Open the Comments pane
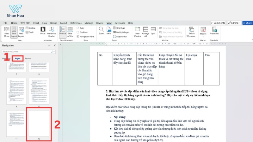This screenshot has height=142, width=253. pyautogui.click(x=218, y=23)
